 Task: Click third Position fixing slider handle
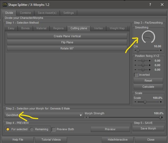coord(143,70)
